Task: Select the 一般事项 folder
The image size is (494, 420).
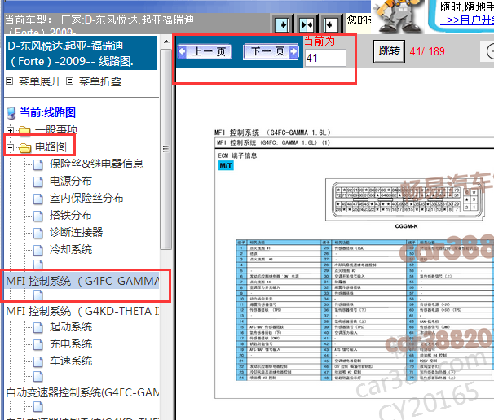Action: coord(56,129)
